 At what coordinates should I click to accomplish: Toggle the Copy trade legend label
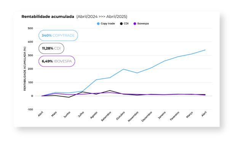tap(108, 24)
